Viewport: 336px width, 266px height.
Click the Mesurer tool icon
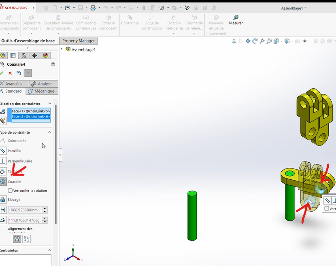(x=236, y=17)
